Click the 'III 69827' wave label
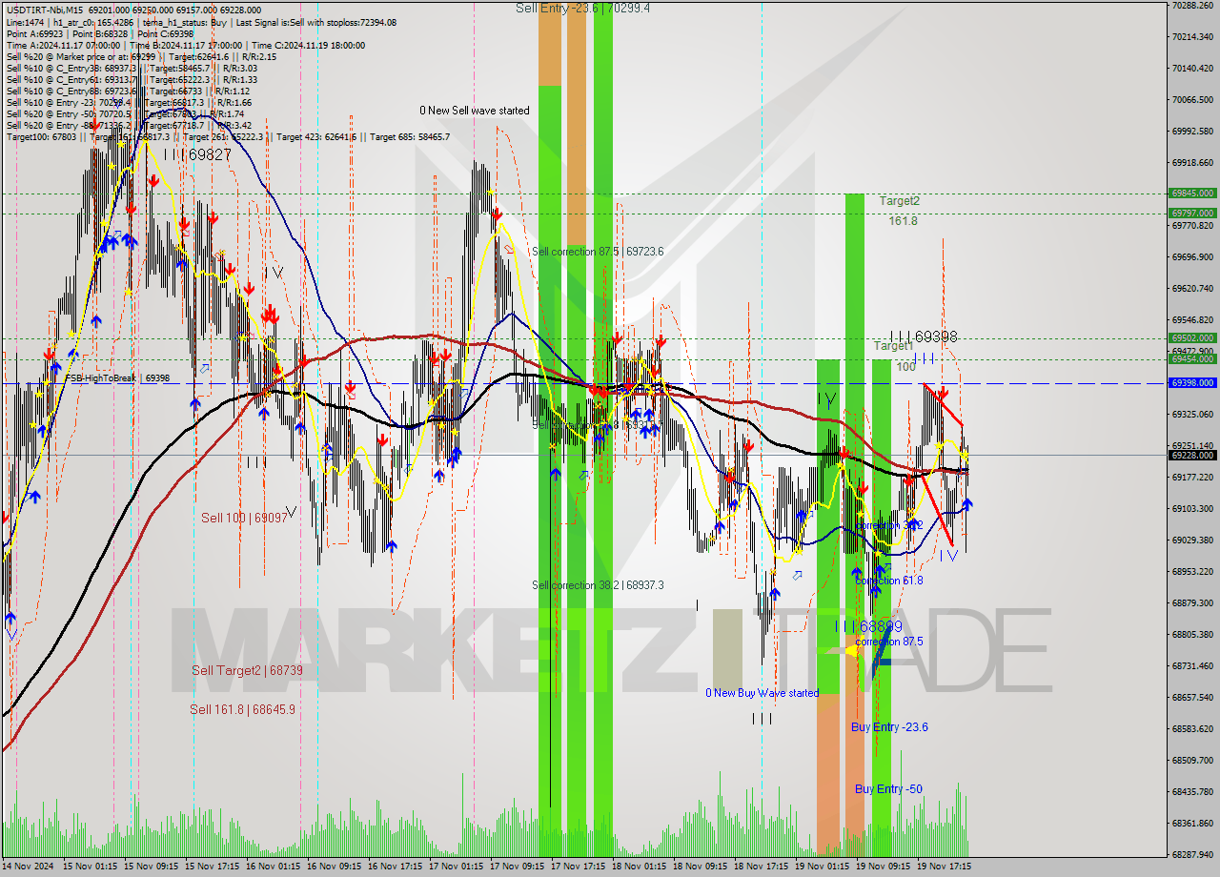 [x=197, y=154]
